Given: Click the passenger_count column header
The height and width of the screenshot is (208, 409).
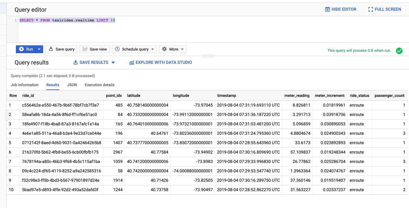Looking at the screenshot, I should click(x=390, y=96).
